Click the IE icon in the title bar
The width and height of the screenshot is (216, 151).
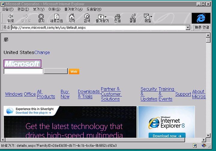pos(3,4)
